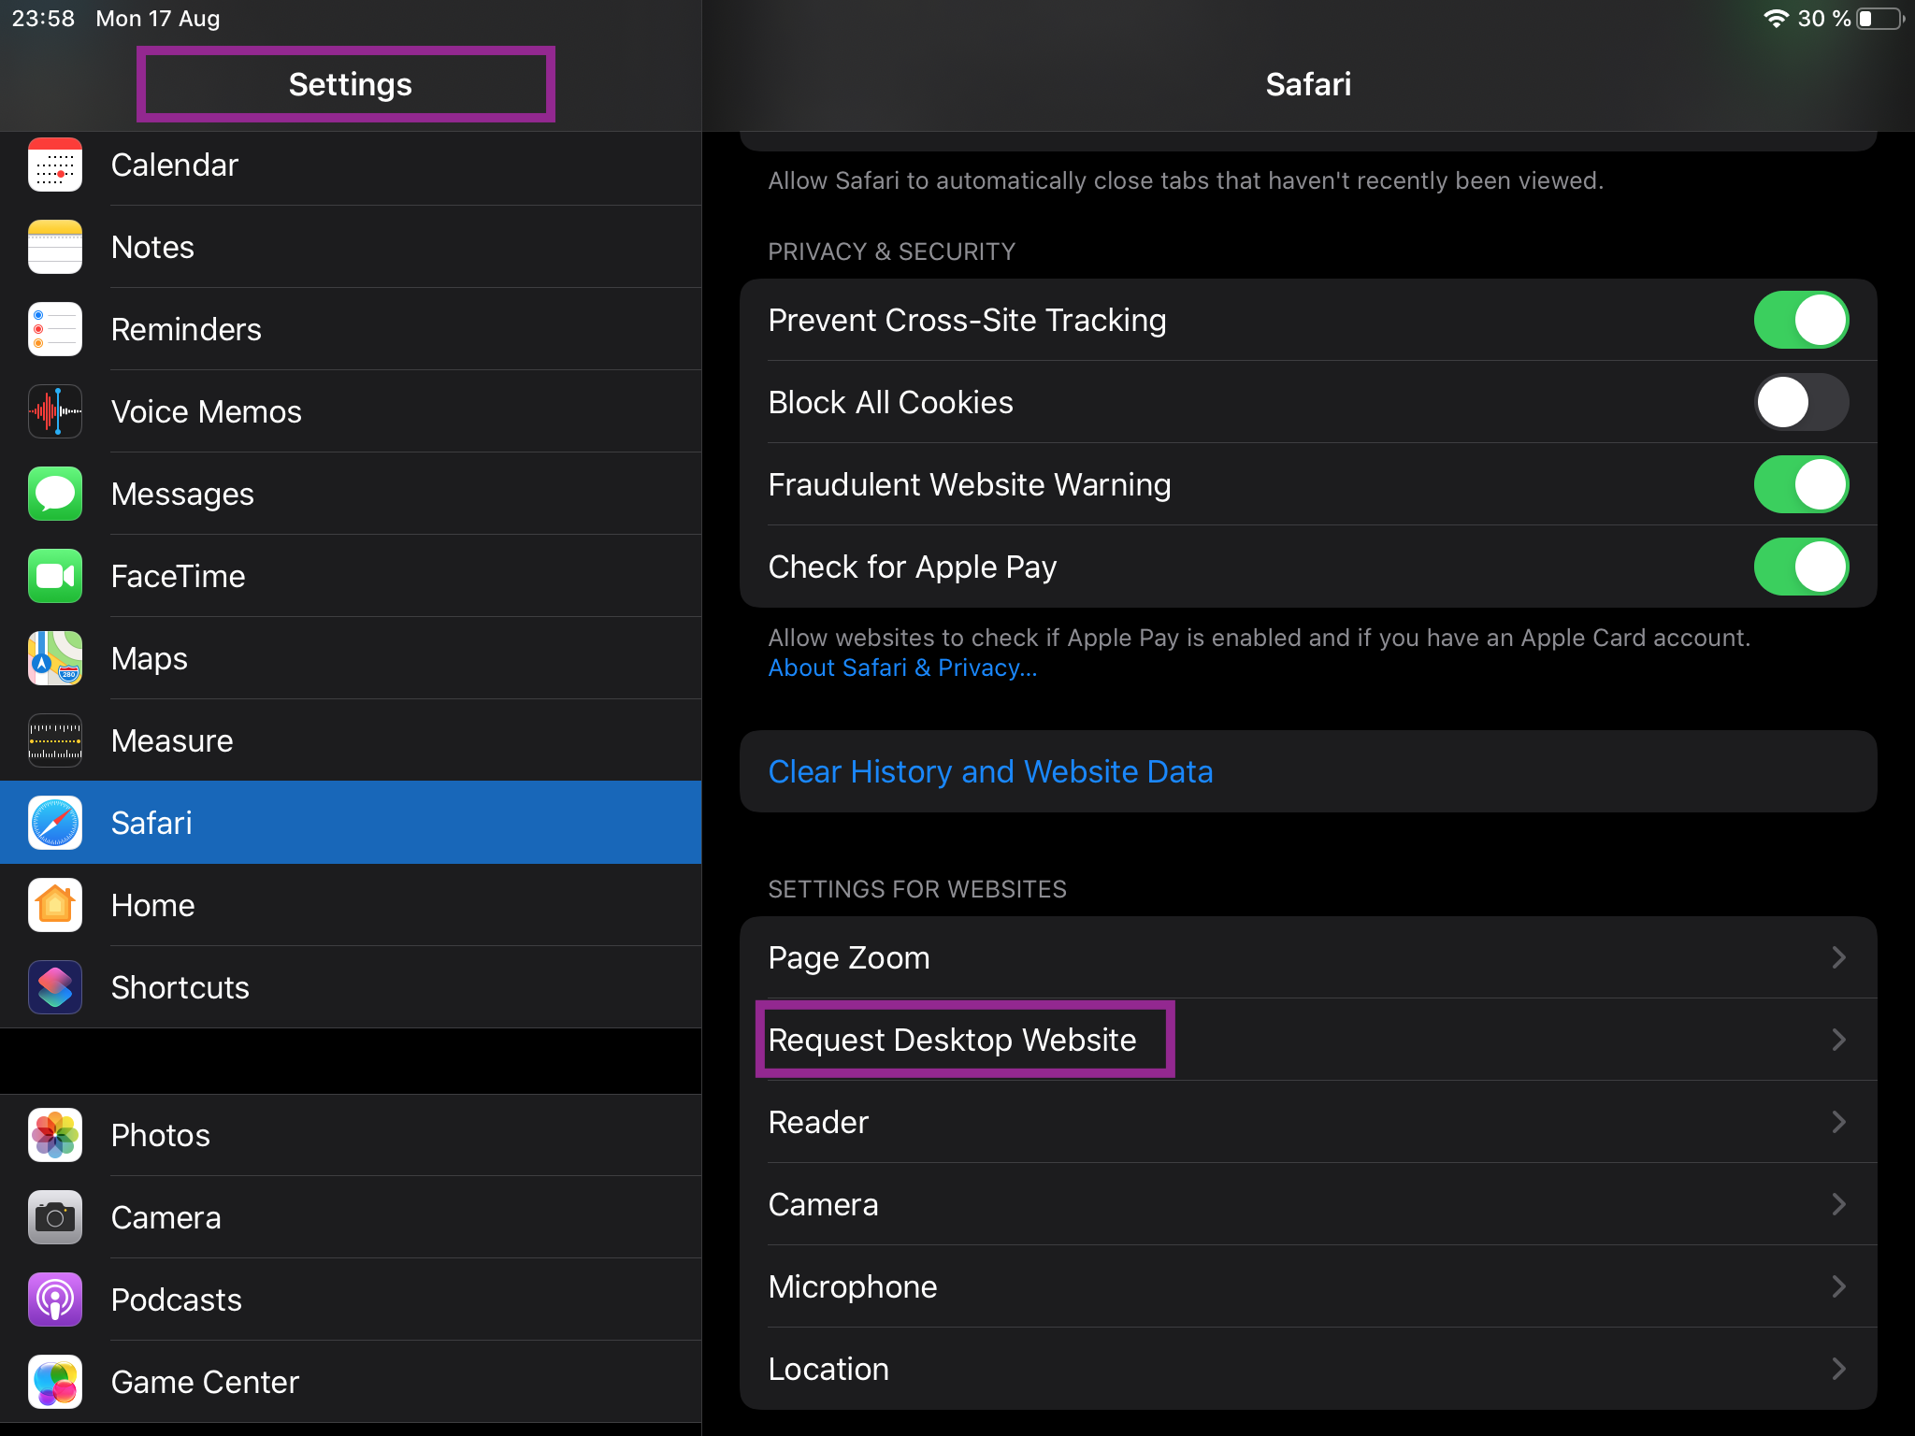1915x1436 pixels.
Task: Open Request Desktop Website chevron
Action: (x=1838, y=1041)
